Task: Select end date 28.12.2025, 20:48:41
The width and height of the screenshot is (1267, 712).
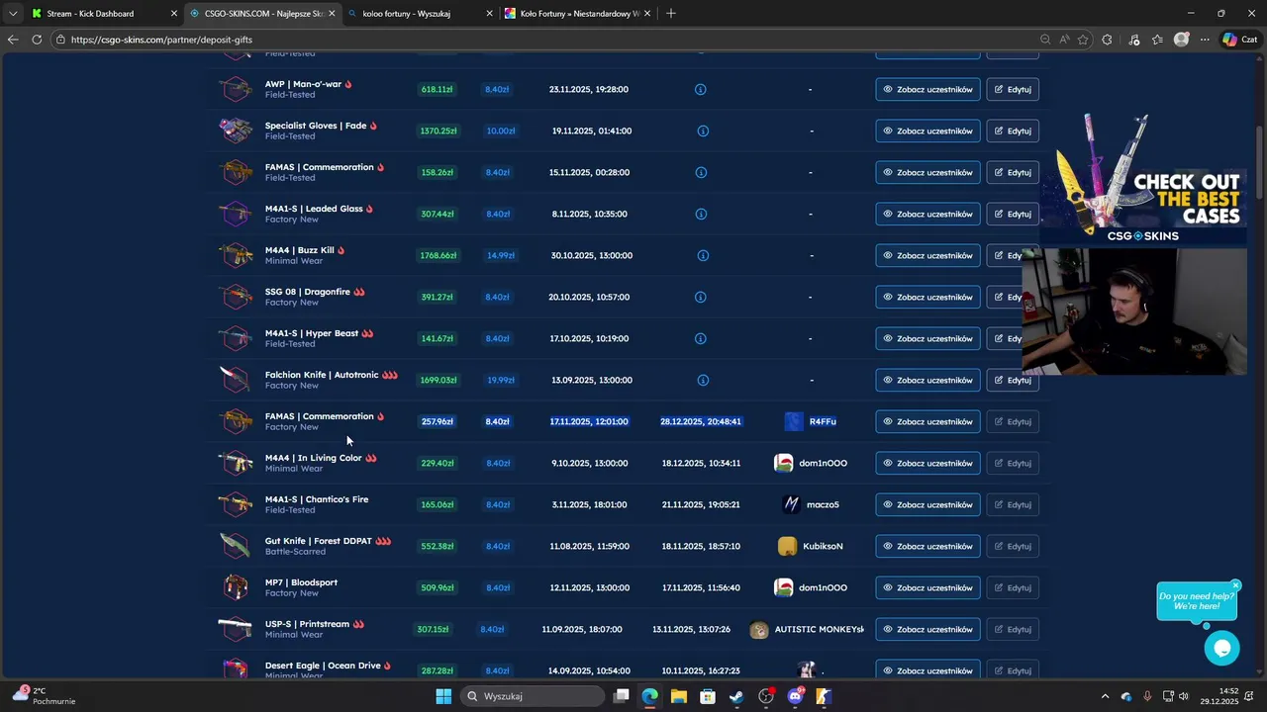Action: point(701,421)
